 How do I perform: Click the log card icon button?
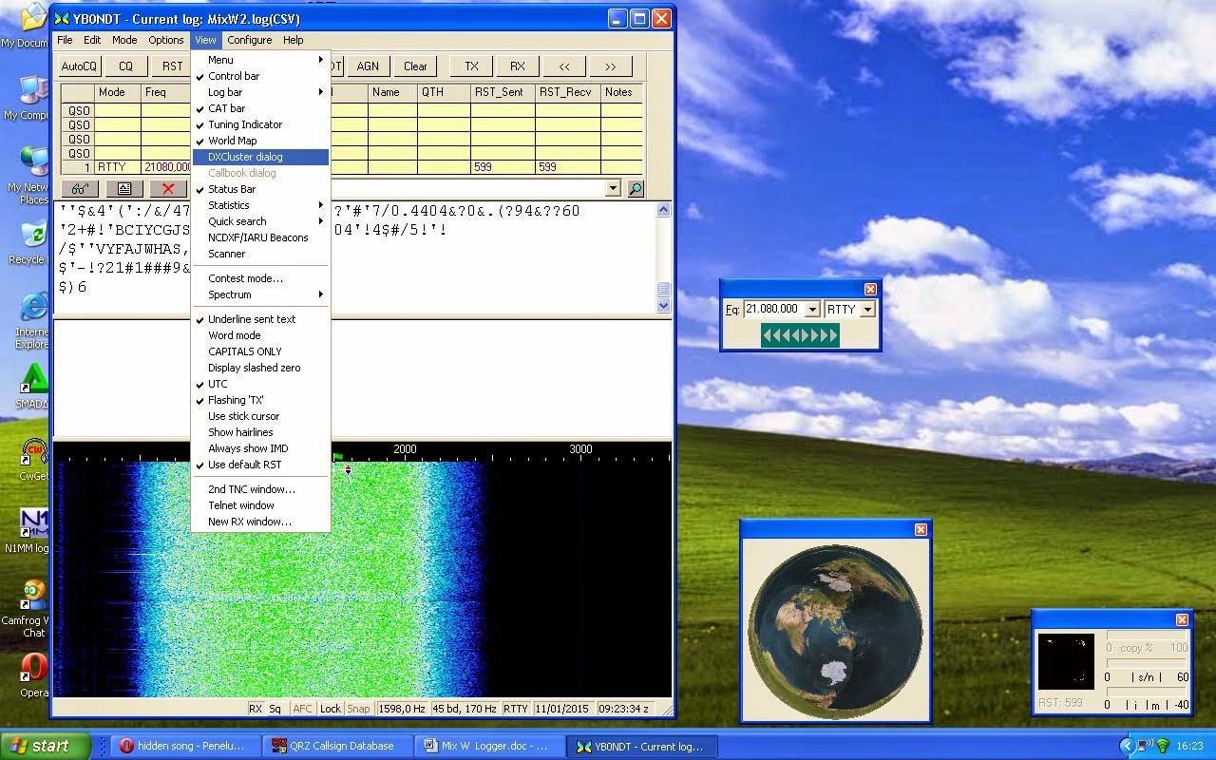(124, 188)
